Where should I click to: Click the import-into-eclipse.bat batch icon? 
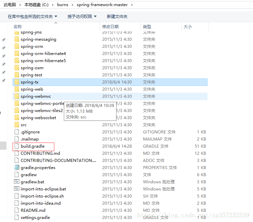coord(17,189)
